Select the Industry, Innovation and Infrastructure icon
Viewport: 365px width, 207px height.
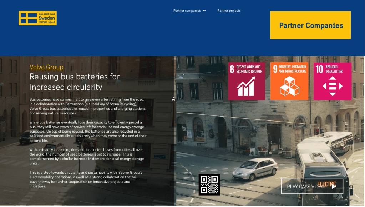click(x=289, y=81)
